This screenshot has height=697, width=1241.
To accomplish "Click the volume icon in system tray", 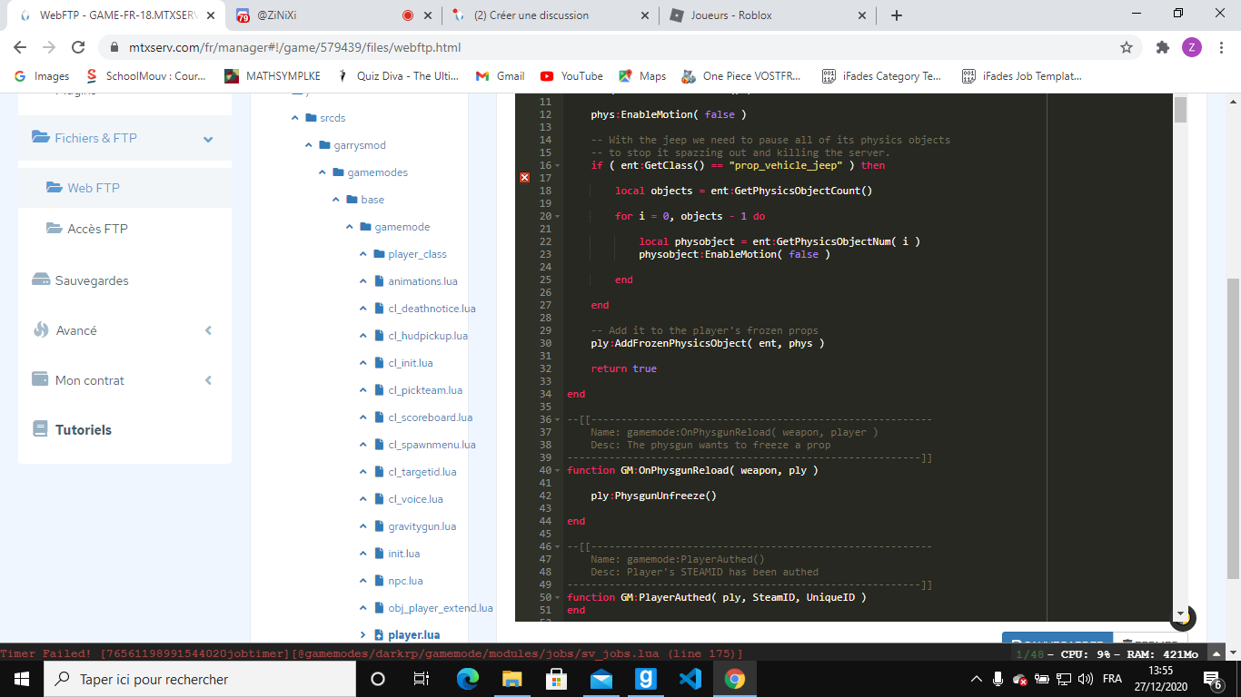I will [1084, 679].
